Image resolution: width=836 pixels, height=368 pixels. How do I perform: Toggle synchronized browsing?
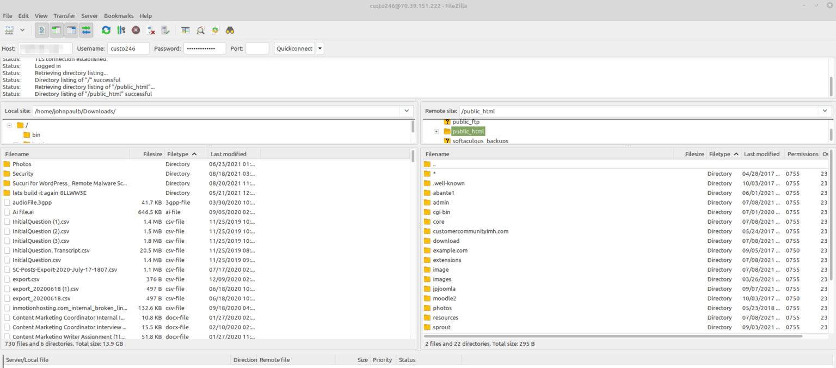214,30
